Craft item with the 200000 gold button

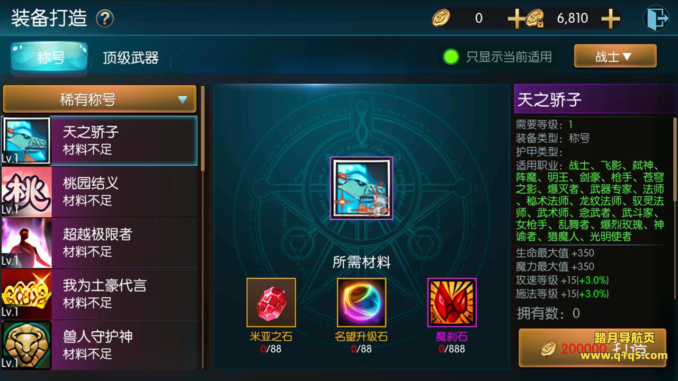[x=592, y=348]
